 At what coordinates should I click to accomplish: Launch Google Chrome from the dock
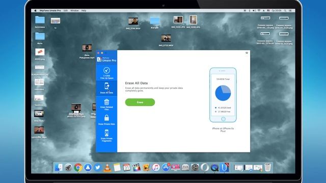78,167
